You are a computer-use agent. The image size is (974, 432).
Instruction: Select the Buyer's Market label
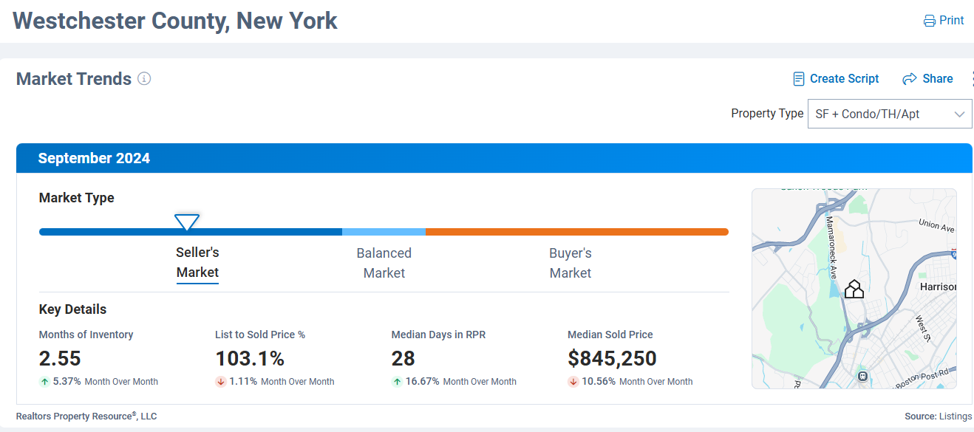(x=570, y=263)
